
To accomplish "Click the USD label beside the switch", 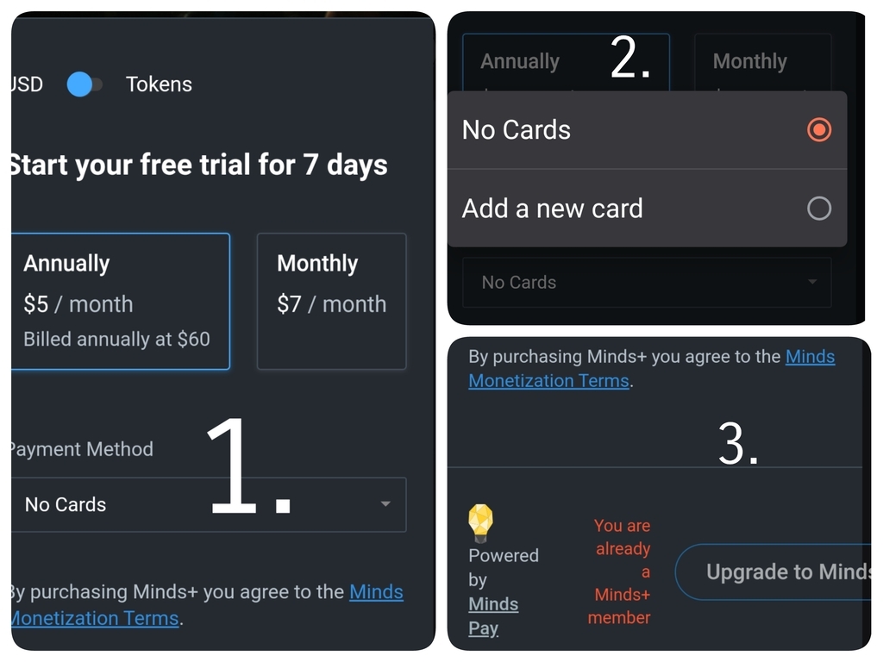I will point(26,84).
